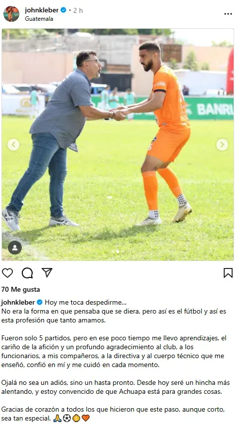This screenshot has width=244, height=425.
Task: Click the verified badge in the caption
Action: (x=40, y=302)
